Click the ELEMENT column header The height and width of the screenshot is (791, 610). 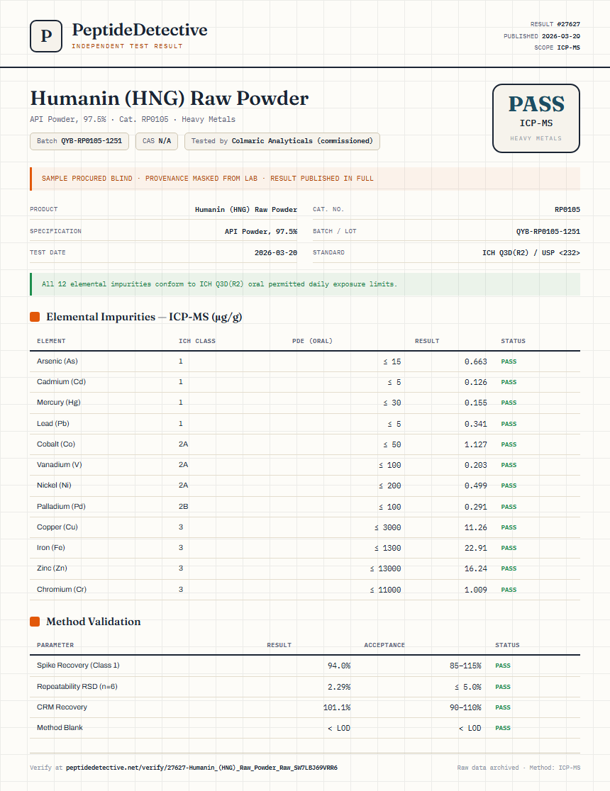tap(51, 341)
